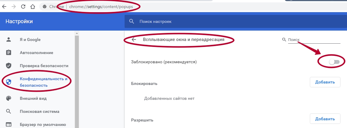Click the Проверка безопасности shield icon
Image resolution: width=347 pixels, height=128 pixels.
[9, 66]
